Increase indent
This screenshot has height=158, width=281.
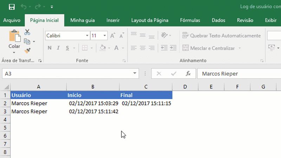173,48
